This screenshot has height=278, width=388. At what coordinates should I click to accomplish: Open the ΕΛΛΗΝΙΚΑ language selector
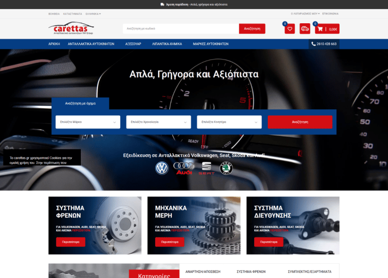(93, 14)
